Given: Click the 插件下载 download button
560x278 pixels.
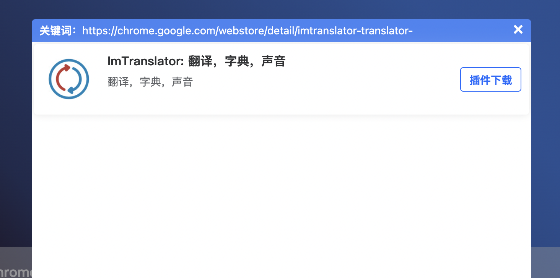Looking at the screenshot, I should (490, 79).
